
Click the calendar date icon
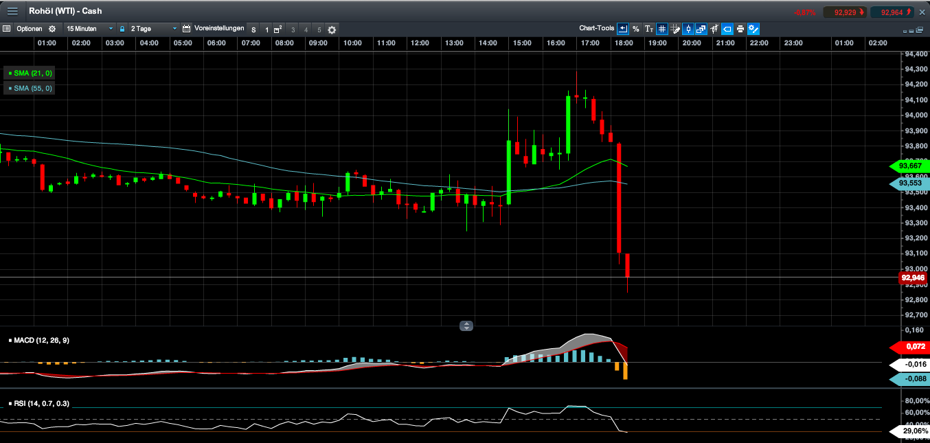[186, 29]
